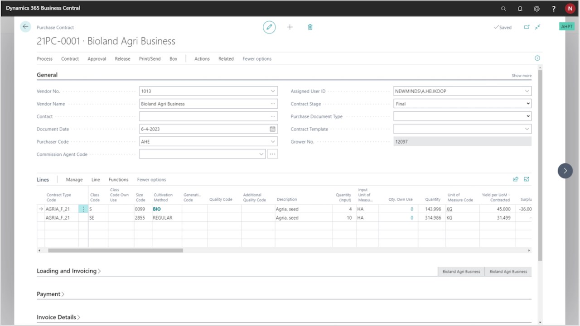Viewport: 580px width, 326px height.
Task: Click the Commission Agent Code assist ellipsis button
Action: coord(273,154)
